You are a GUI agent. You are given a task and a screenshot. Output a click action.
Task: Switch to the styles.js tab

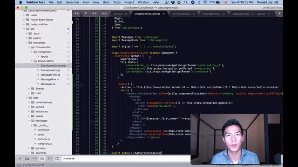[118, 14]
